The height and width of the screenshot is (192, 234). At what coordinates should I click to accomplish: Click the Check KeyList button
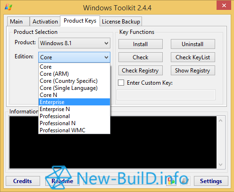(x=193, y=57)
